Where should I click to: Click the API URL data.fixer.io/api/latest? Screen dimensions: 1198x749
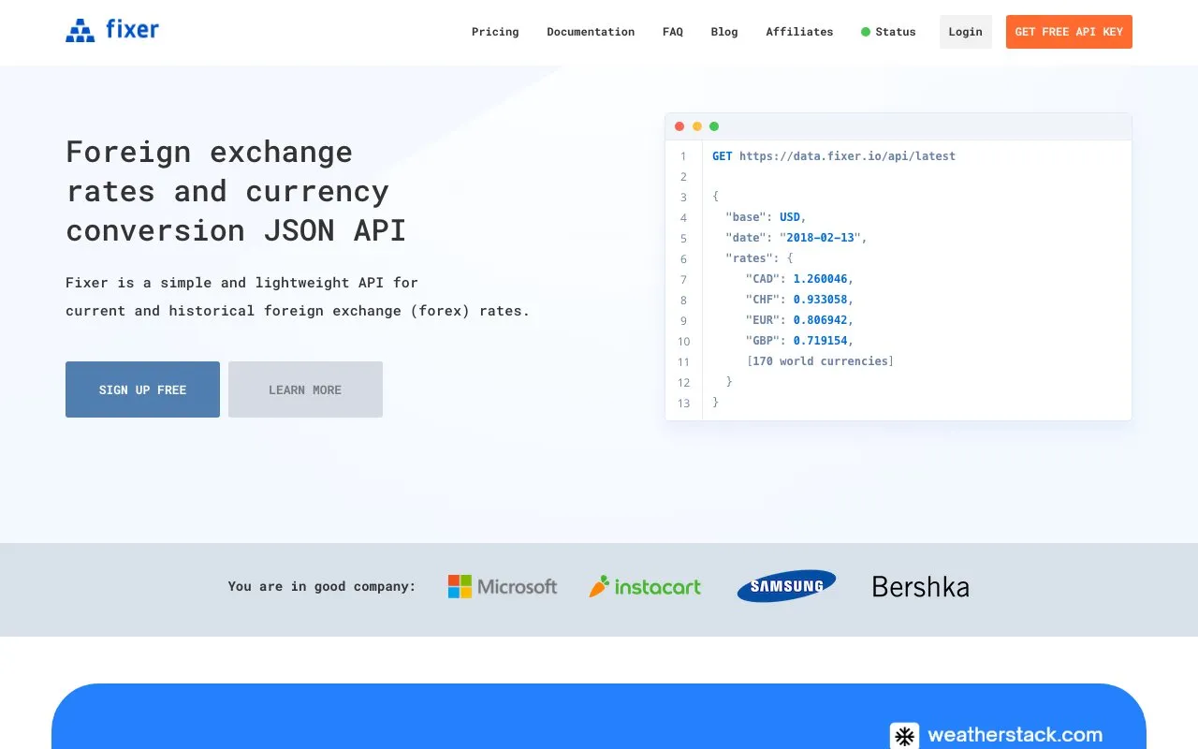click(847, 156)
